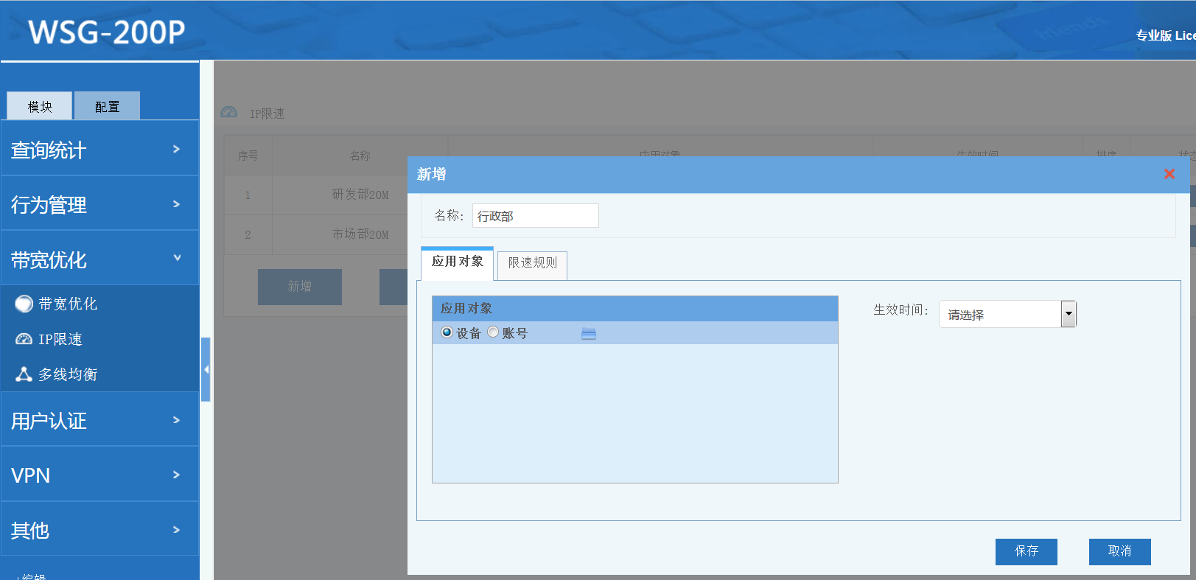
Task: Collapse the 带宽优化 menu section
Action: coord(99,259)
